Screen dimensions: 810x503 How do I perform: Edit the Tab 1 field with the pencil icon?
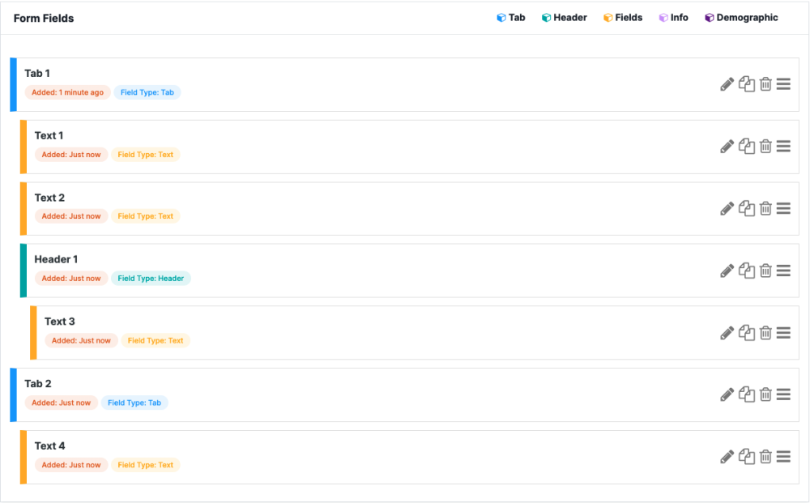pyautogui.click(x=727, y=83)
